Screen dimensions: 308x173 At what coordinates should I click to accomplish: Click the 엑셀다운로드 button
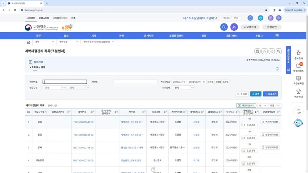(246, 105)
